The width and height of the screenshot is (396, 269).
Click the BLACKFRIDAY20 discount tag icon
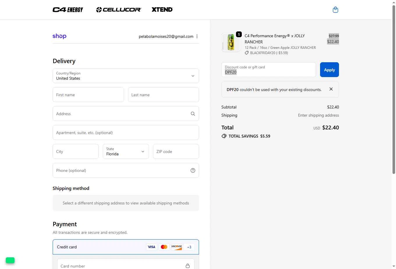(x=247, y=53)
